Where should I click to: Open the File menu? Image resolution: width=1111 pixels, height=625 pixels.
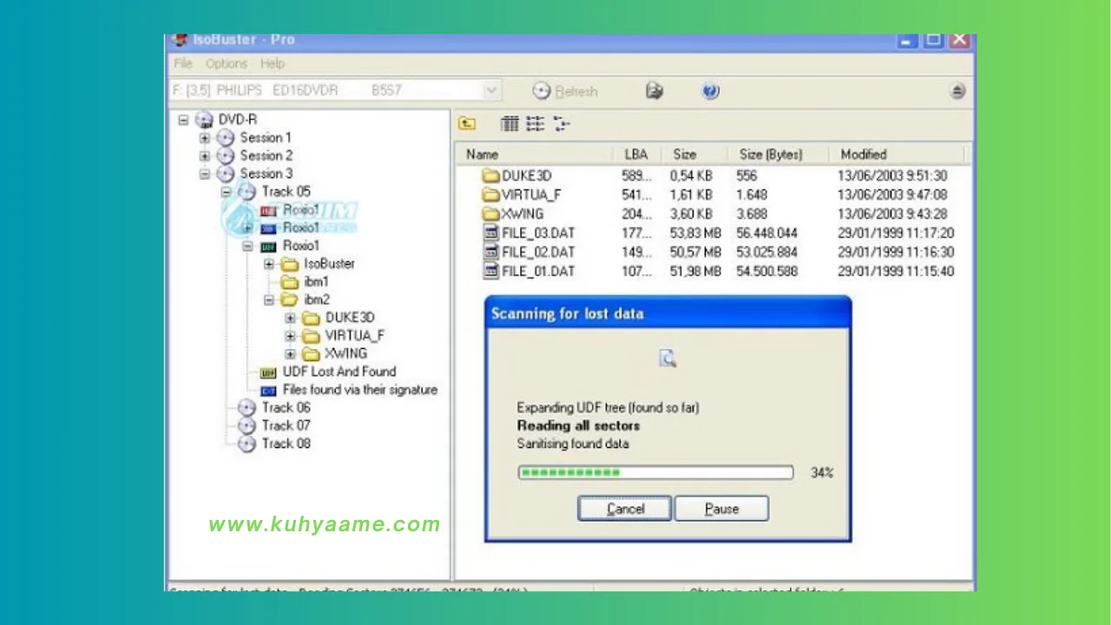pos(183,64)
